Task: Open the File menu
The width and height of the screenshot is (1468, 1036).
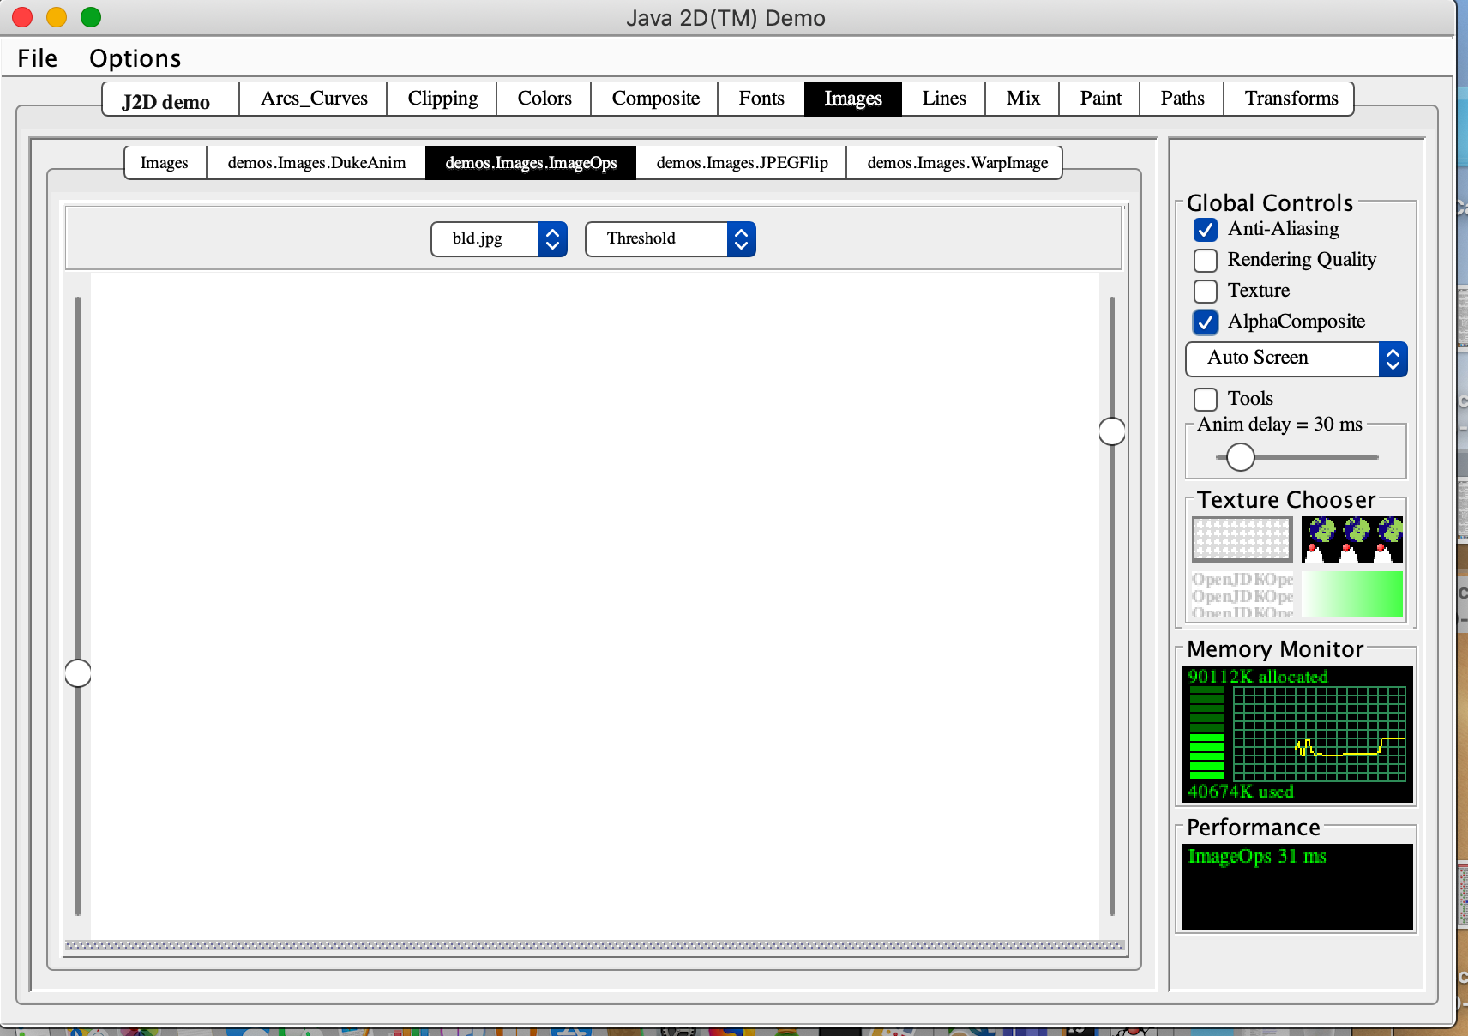Action: tap(38, 58)
